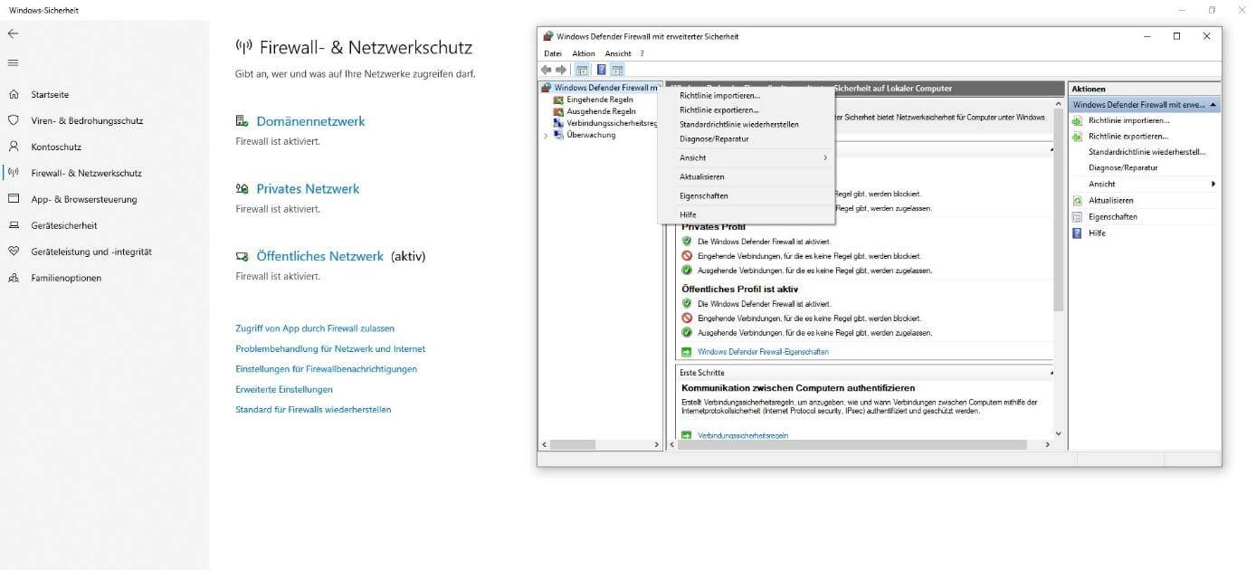Click the Öffentliches Netzwerk icon
Viewport: 1256px width, 570px height.
(x=242, y=257)
